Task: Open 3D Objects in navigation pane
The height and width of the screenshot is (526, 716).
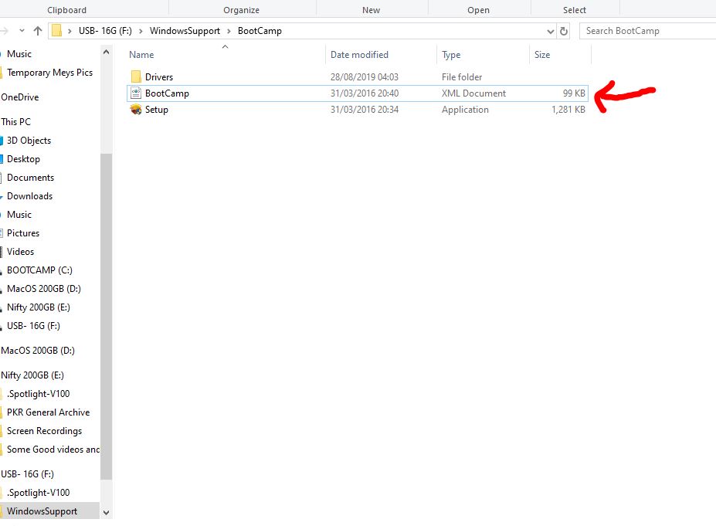Action: point(29,141)
